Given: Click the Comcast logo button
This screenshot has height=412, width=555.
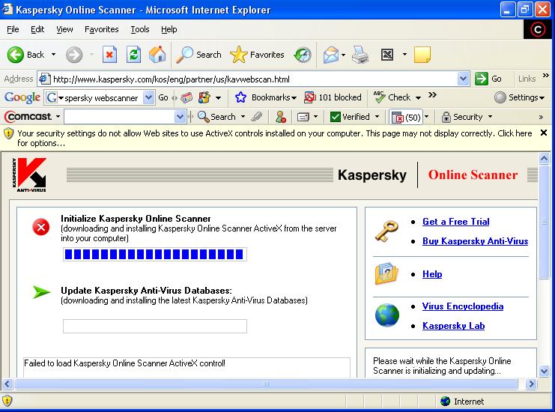Looking at the screenshot, I should tap(28, 116).
